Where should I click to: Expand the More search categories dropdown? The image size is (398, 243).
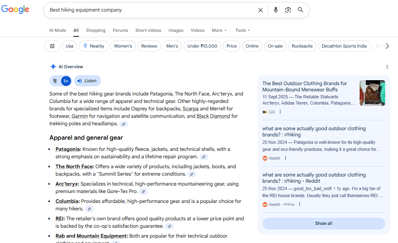pyautogui.click(x=219, y=30)
